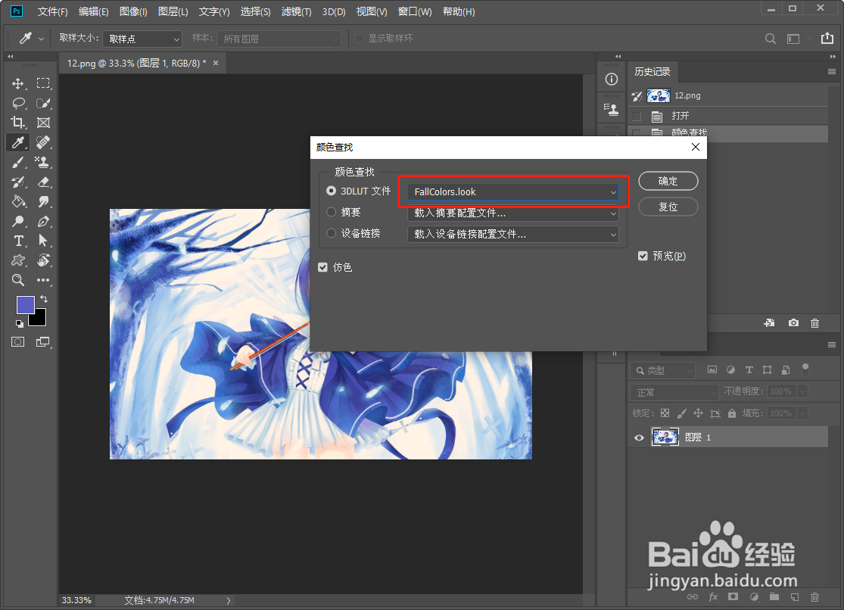Image resolution: width=844 pixels, height=610 pixels.
Task: Open the search icon in options bar
Action: click(x=771, y=39)
